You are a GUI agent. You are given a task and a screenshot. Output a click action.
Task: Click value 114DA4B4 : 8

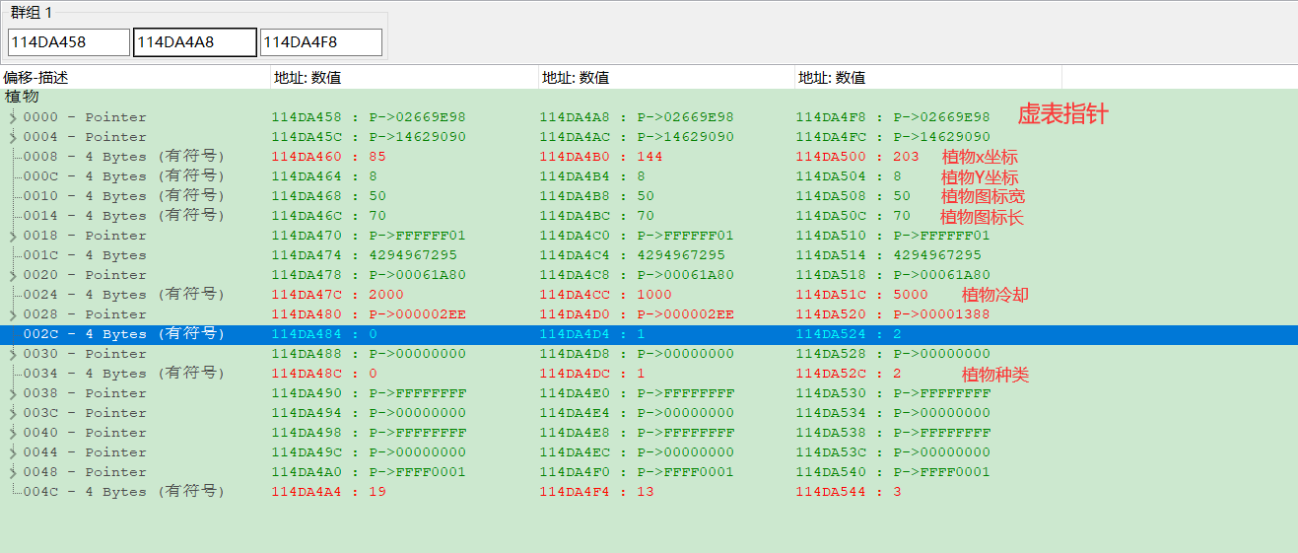(x=591, y=176)
